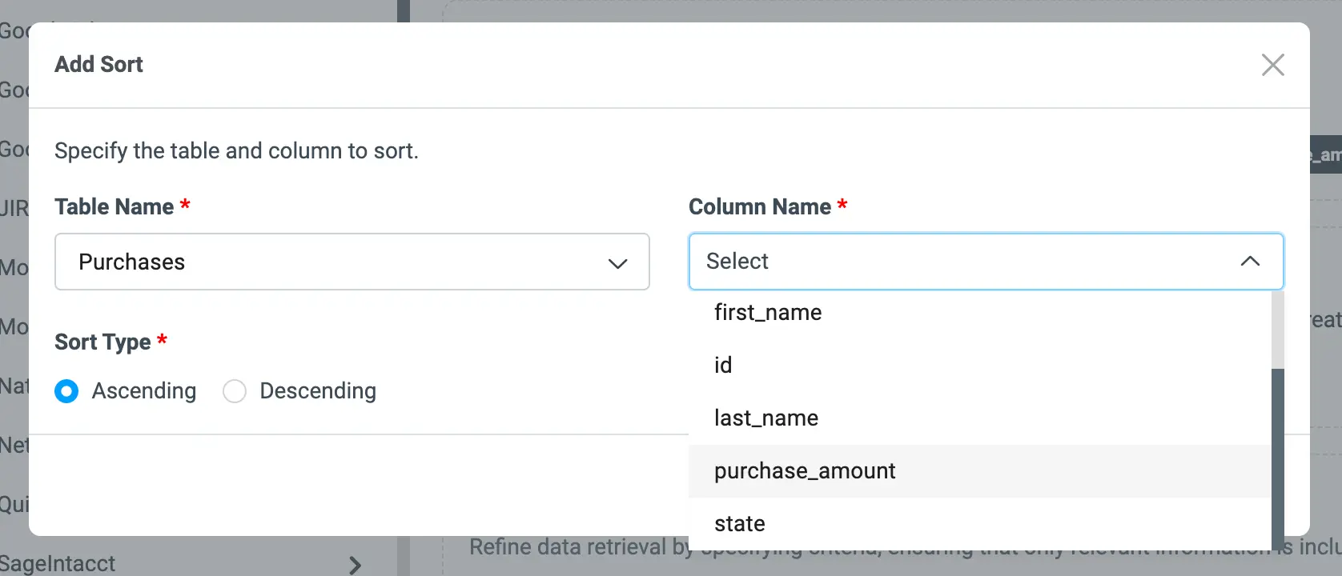Screen dimensions: 1342x576
Task: Pick last_name in the column options
Action: 766,418
